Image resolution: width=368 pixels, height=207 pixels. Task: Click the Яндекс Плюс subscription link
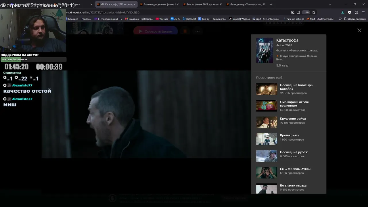296,57
